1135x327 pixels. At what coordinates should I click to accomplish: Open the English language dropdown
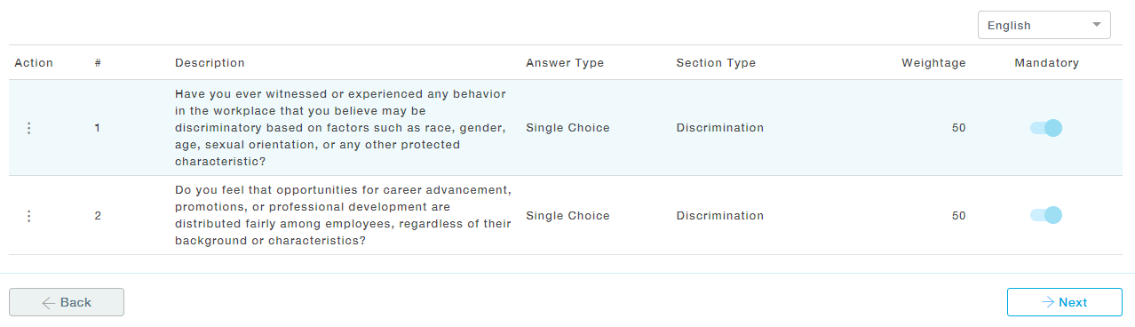(1044, 25)
